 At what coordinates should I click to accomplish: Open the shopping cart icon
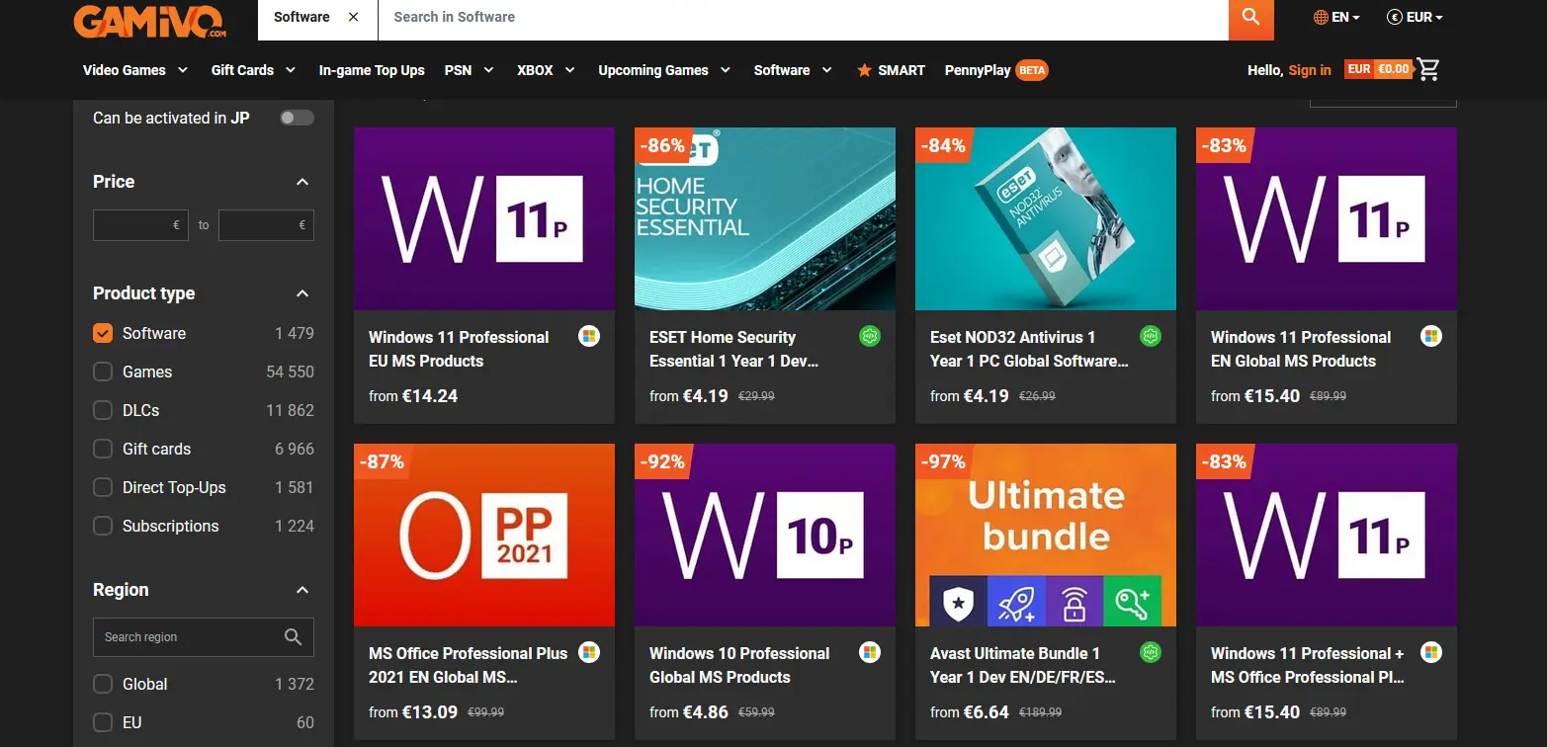click(1428, 69)
